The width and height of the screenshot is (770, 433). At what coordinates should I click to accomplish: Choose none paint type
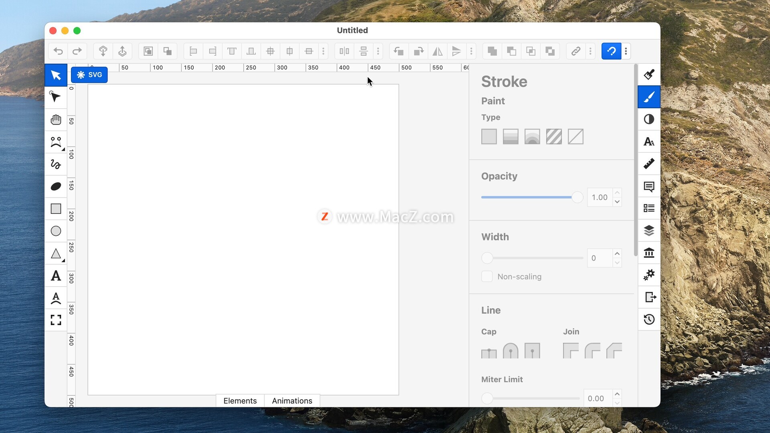point(575,137)
